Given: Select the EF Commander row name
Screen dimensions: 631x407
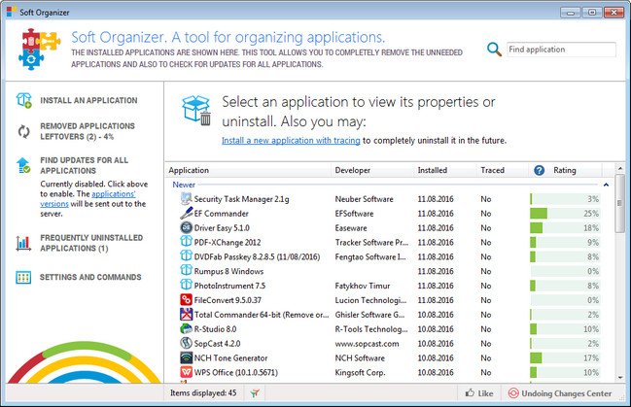Looking at the screenshot, I should click(x=222, y=214).
